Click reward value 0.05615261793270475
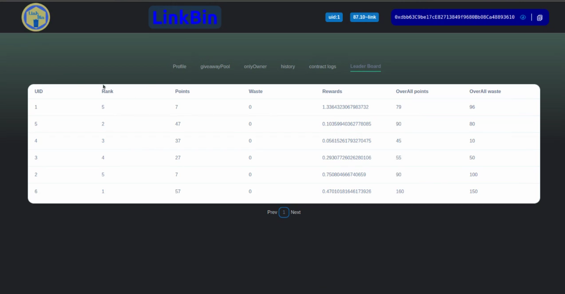 [347, 141]
